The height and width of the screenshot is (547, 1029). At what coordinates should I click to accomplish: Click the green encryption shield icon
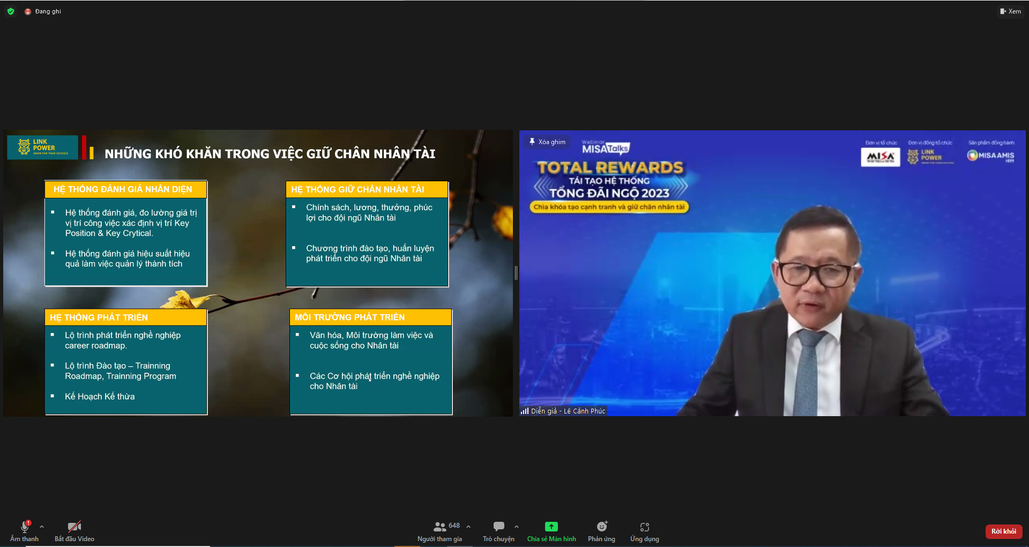point(11,11)
